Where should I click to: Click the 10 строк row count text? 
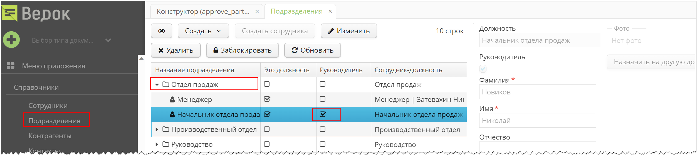(x=449, y=31)
